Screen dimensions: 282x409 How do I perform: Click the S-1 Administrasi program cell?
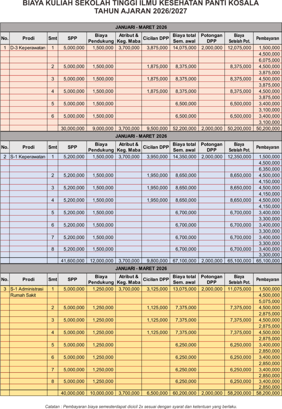click(x=28, y=289)
